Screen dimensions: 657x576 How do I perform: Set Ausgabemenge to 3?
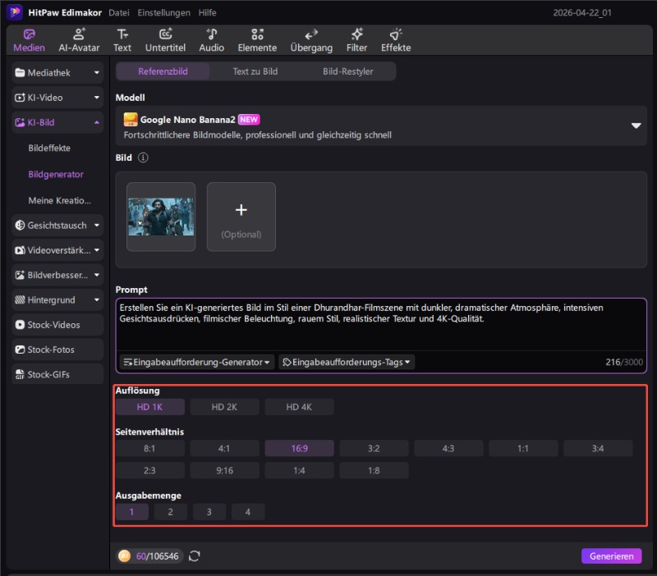[x=209, y=512]
